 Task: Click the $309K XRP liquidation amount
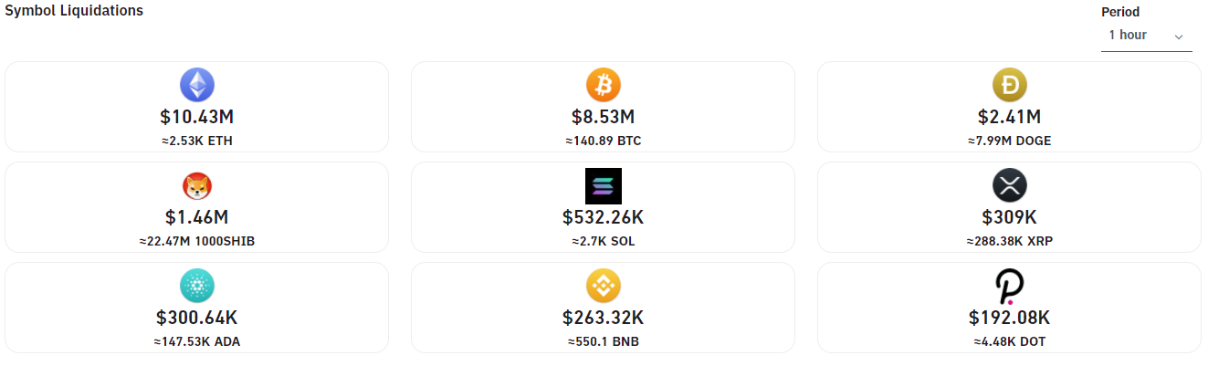(x=1009, y=217)
